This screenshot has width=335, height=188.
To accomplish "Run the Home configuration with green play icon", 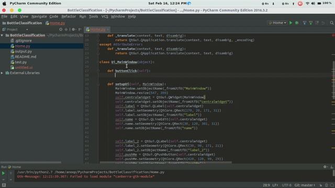I will 291,23.
